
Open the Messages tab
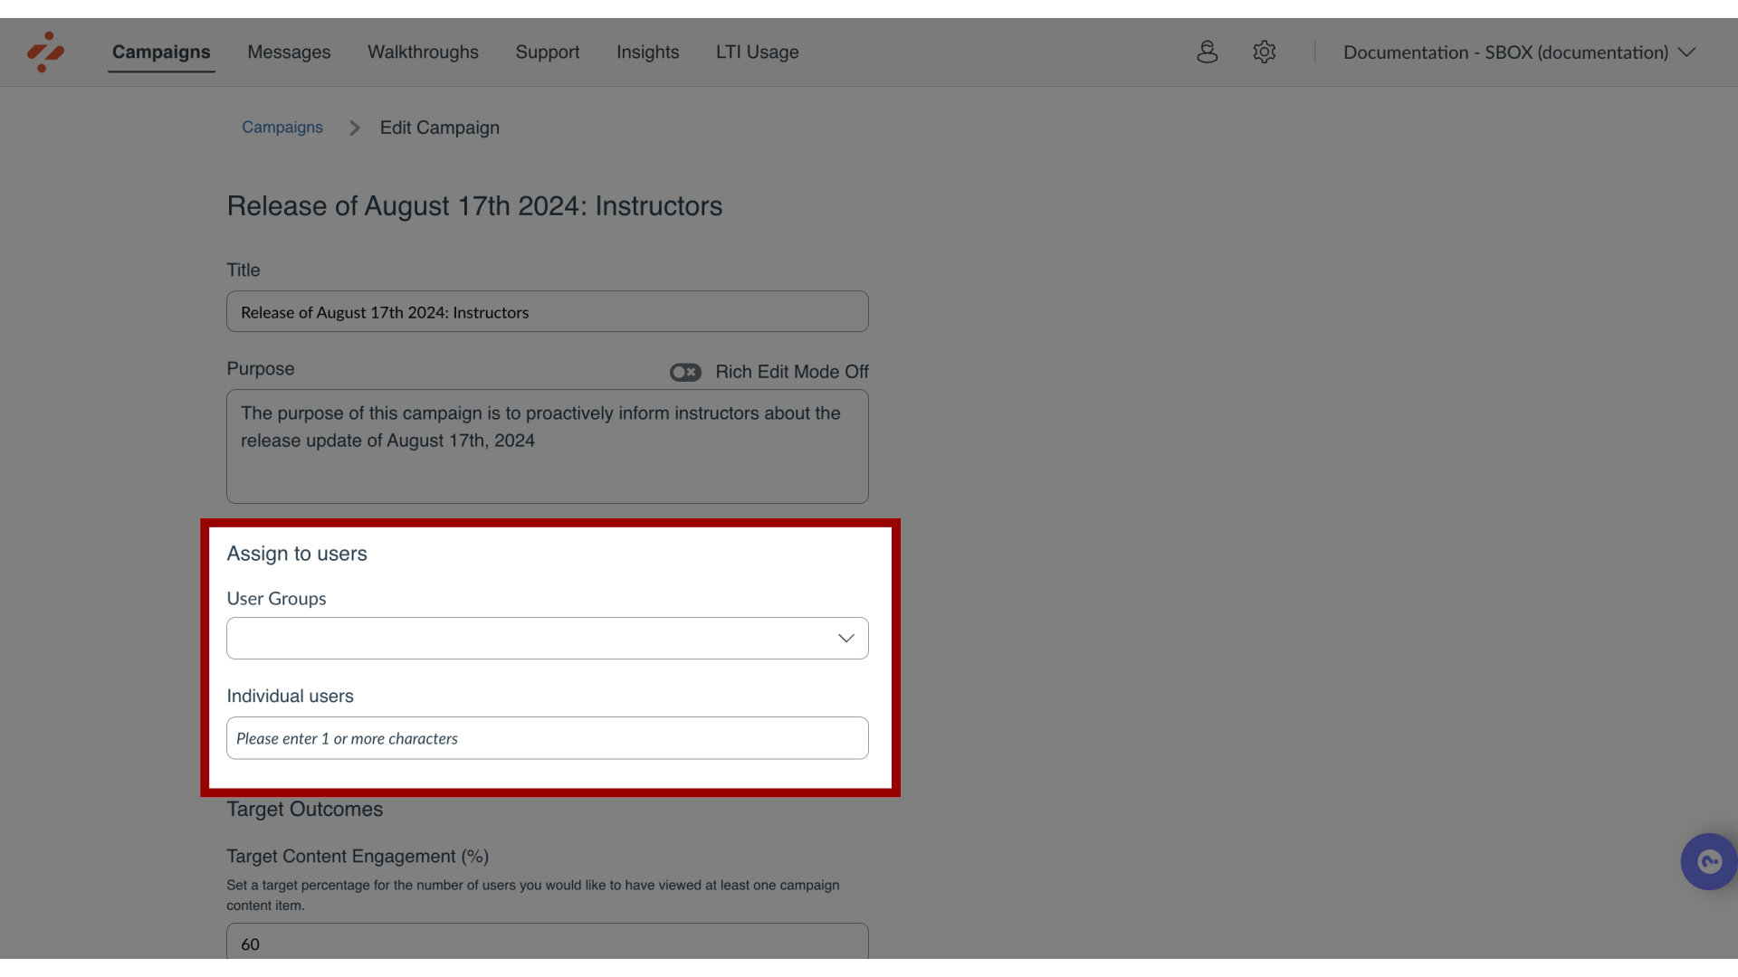pos(289,52)
